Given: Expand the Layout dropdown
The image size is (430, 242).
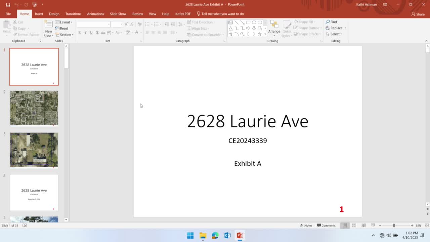Looking at the screenshot, I should tap(64, 22).
